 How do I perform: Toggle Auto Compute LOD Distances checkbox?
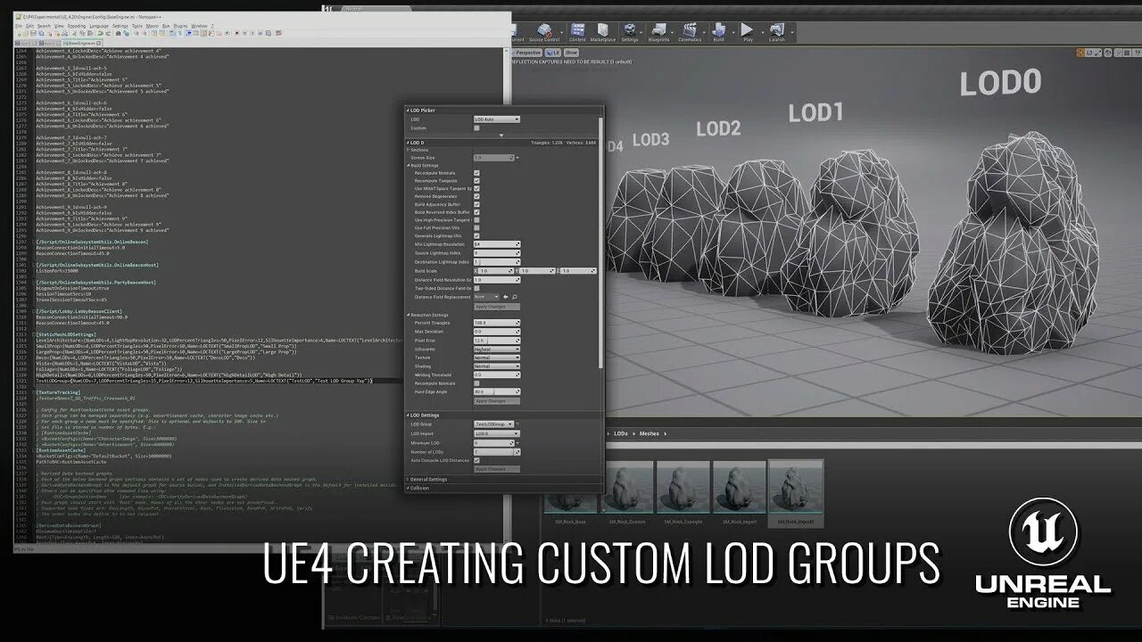(x=476, y=460)
